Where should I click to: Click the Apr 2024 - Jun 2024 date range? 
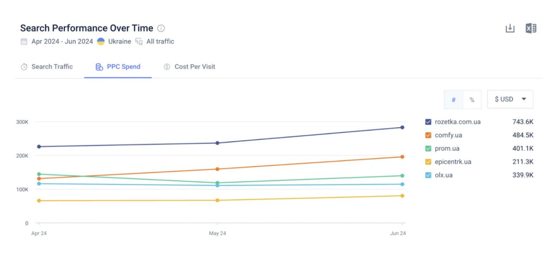pyautogui.click(x=62, y=42)
